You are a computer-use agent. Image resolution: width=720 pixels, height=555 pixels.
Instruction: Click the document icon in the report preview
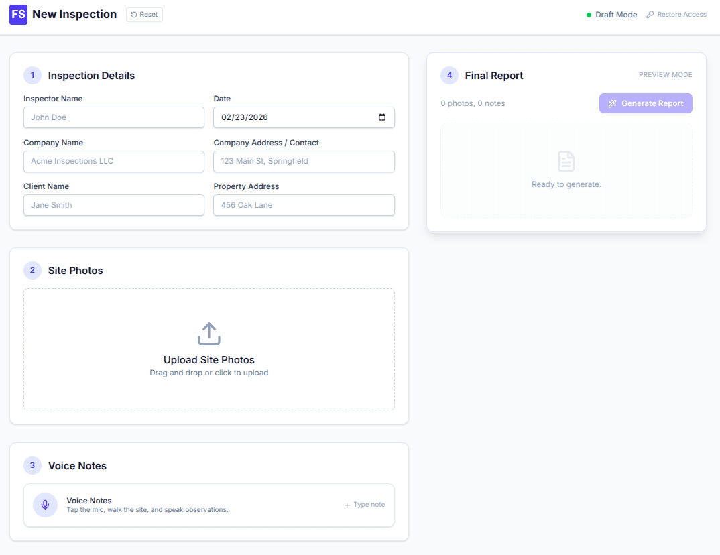point(566,161)
